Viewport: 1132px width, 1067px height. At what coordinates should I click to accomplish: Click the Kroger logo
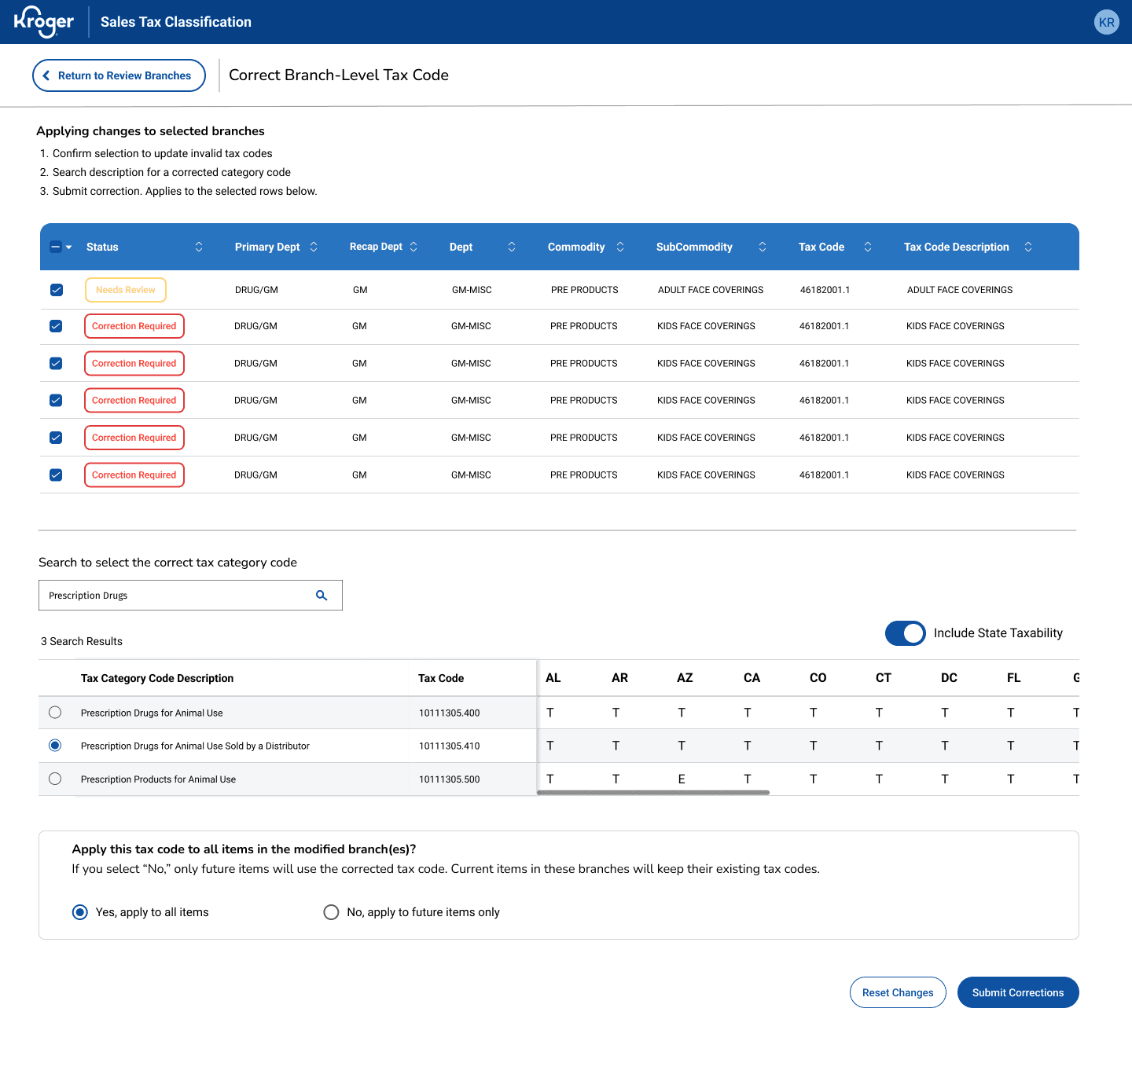pos(44,22)
